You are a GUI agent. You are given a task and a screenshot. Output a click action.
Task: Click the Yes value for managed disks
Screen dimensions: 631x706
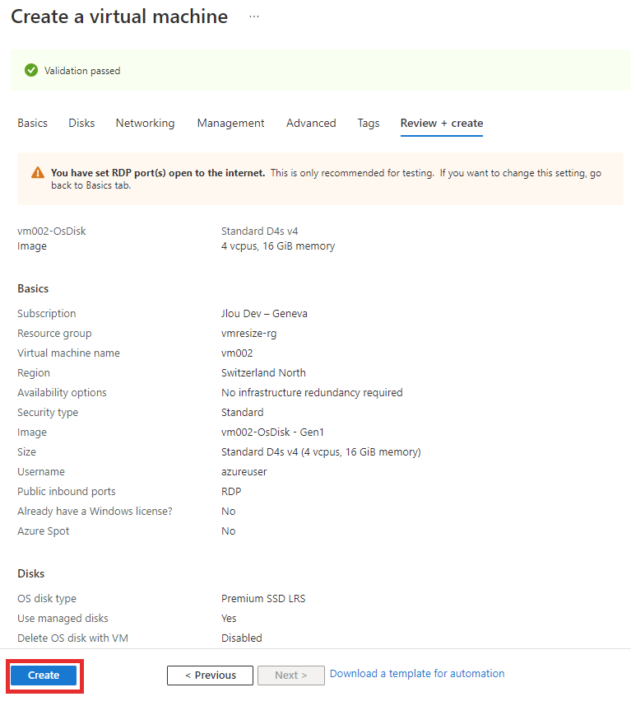(x=229, y=618)
